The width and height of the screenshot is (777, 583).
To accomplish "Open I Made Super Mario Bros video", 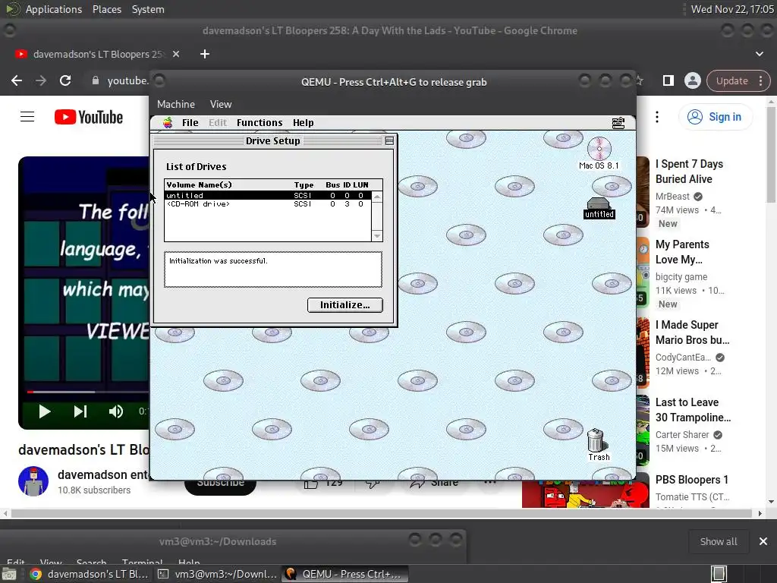I will click(692, 332).
